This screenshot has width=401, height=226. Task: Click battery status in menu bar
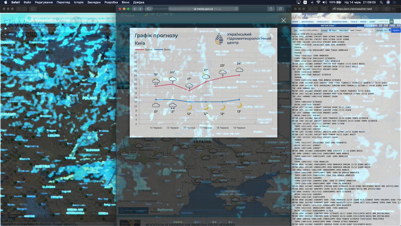[335, 2]
